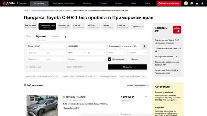The width and height of the screenshot is (207, 116).
Task: Uncheck the Непроданные checkbox
Action: click(x=109, y=59)
